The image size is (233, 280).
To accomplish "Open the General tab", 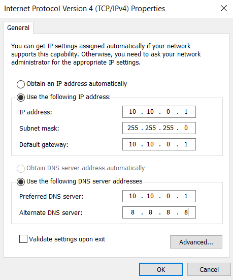I will coord(18,28).
